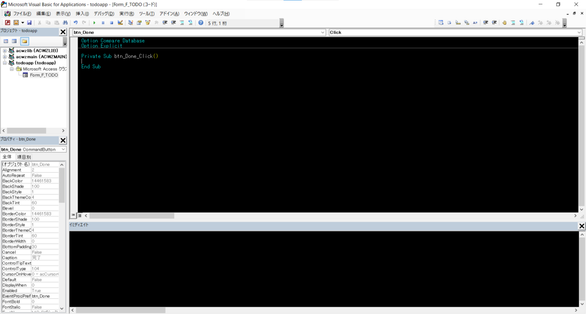Screen dimensions: 586x314
Task: Open the Click procedure dropdown above code
Action: [x=579, y=32]
